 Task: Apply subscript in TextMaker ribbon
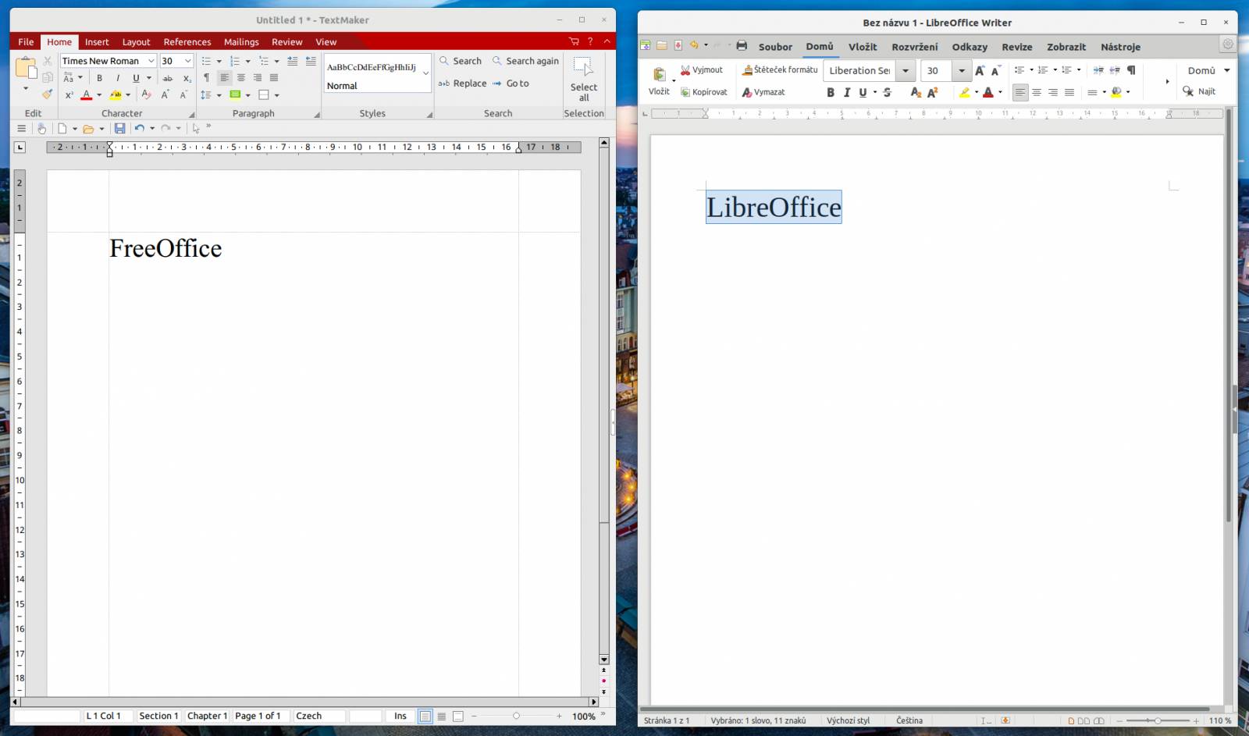(x=187, y=78)
